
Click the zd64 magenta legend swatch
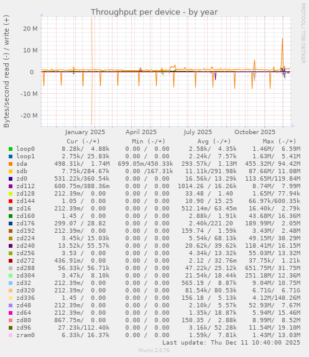pyautogui.click(x=11, y=313)
